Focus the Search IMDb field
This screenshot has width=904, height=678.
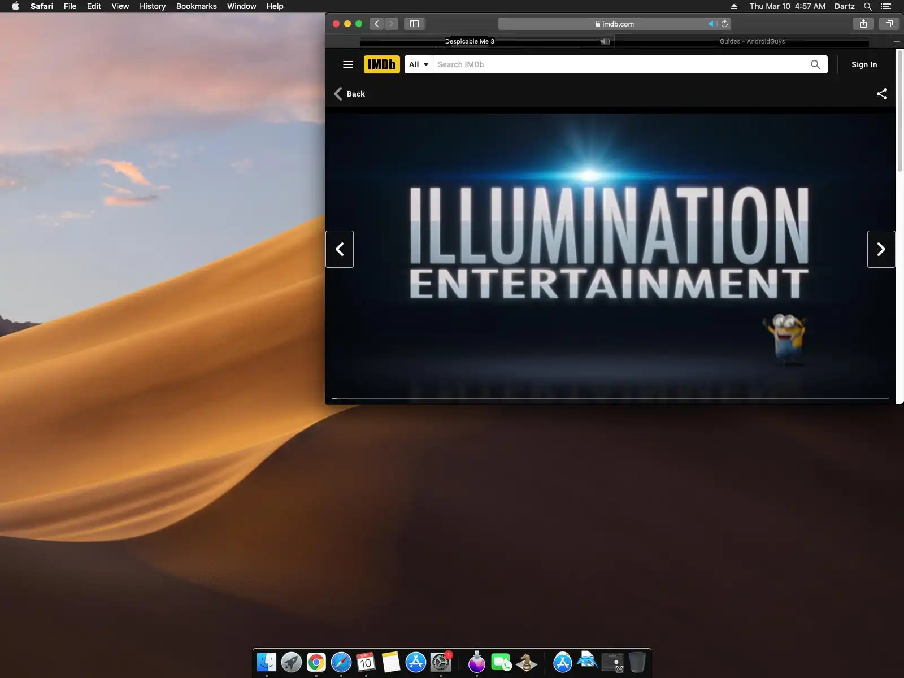coord(620,64)
